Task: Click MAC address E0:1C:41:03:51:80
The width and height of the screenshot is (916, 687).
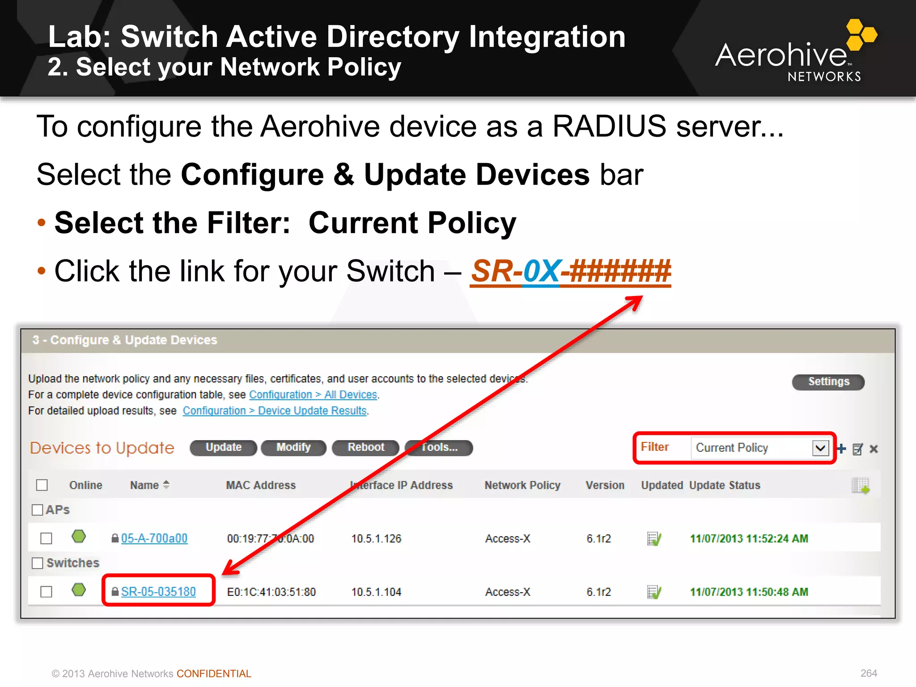Action: coord(271,592)
